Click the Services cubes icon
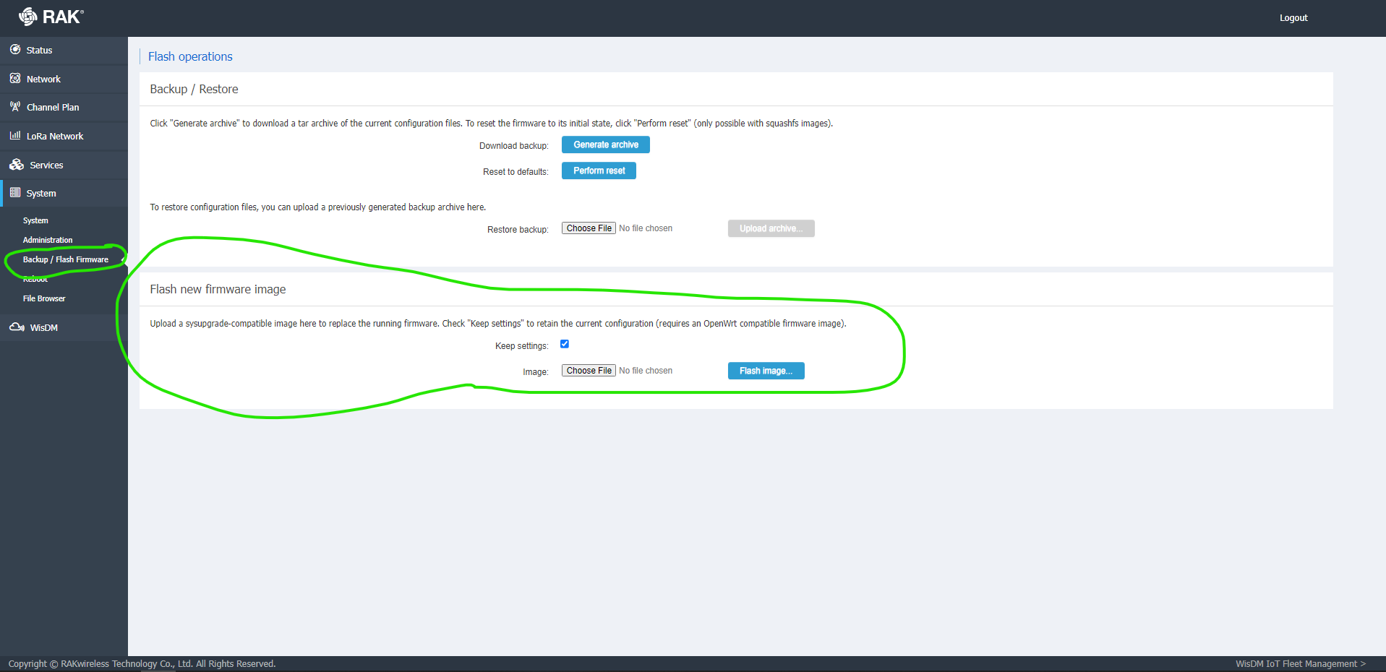The height and width of the screenshot is (672, 1386). tap(17, 165)
